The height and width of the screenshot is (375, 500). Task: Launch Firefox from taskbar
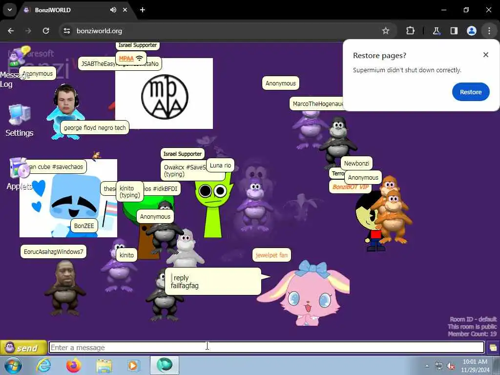73,365
